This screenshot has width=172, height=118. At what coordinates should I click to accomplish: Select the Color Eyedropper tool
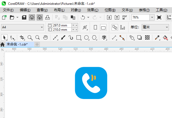tap(158, 38)
